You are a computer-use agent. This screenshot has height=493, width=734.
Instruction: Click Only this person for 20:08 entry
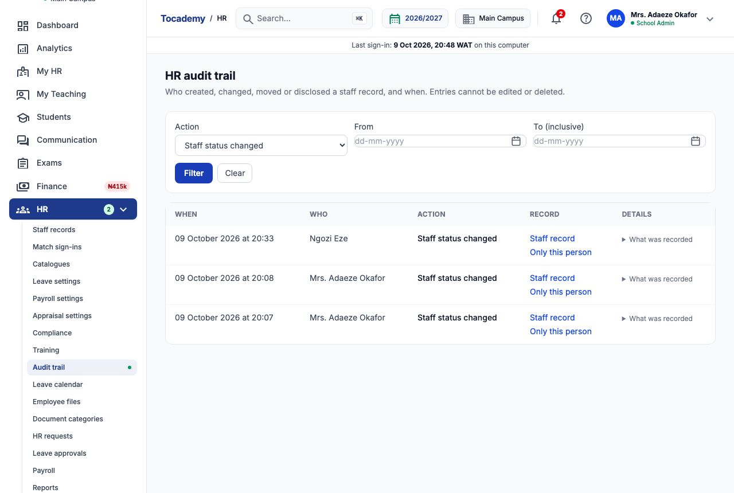pos(561,292)
